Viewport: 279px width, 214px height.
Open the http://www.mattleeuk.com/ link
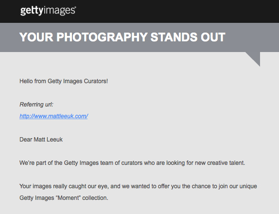point(53,116)
